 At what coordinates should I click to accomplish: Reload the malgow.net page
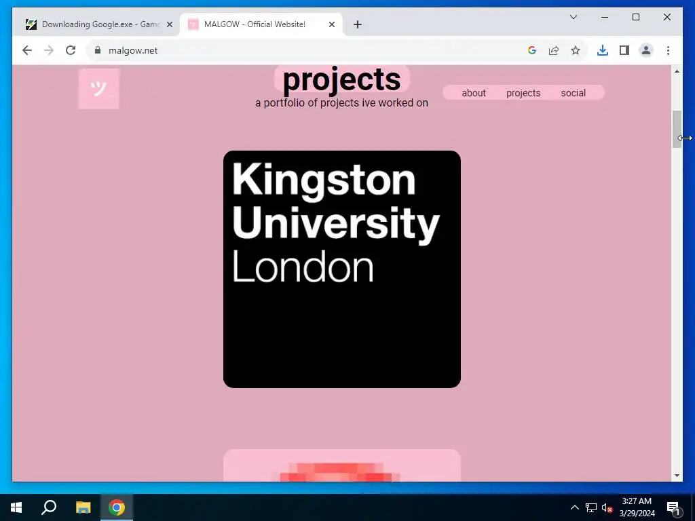click(x=71, y=50)
